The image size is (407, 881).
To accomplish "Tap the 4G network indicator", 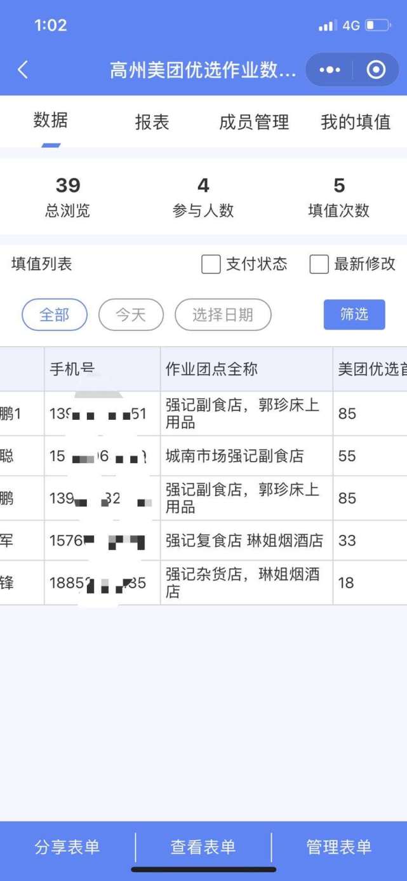I will (x=350, y=26).
